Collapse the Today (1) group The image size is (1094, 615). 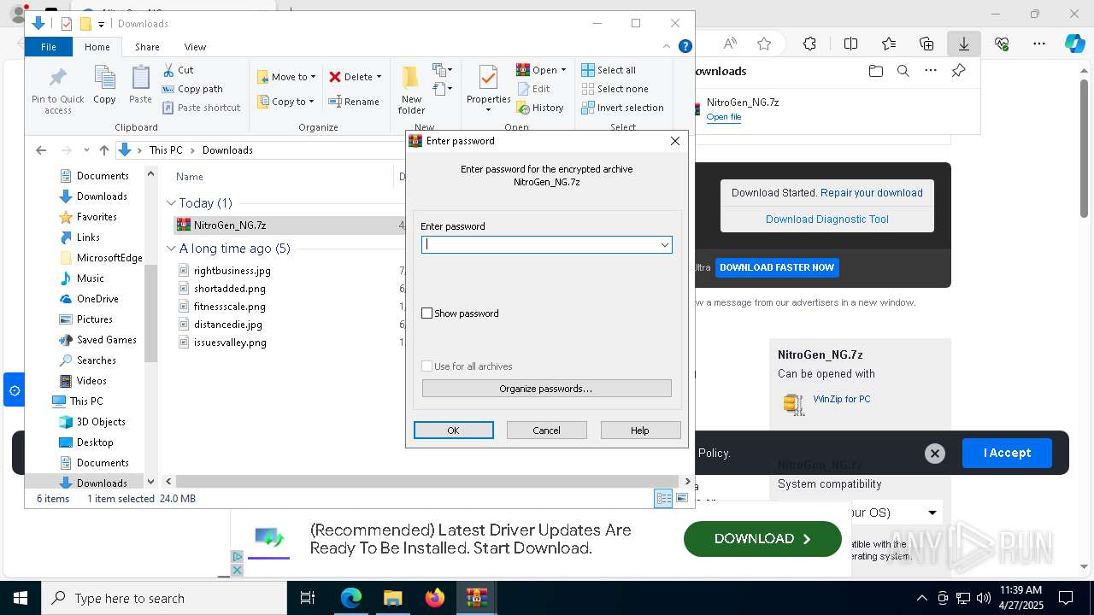[171, 203]
